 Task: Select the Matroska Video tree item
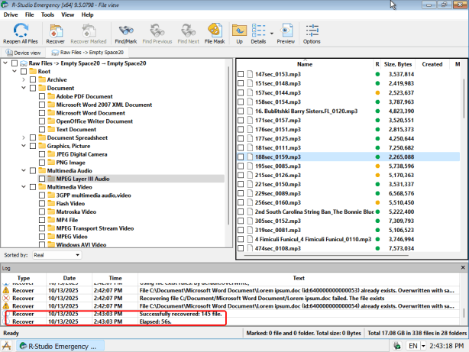72,212
